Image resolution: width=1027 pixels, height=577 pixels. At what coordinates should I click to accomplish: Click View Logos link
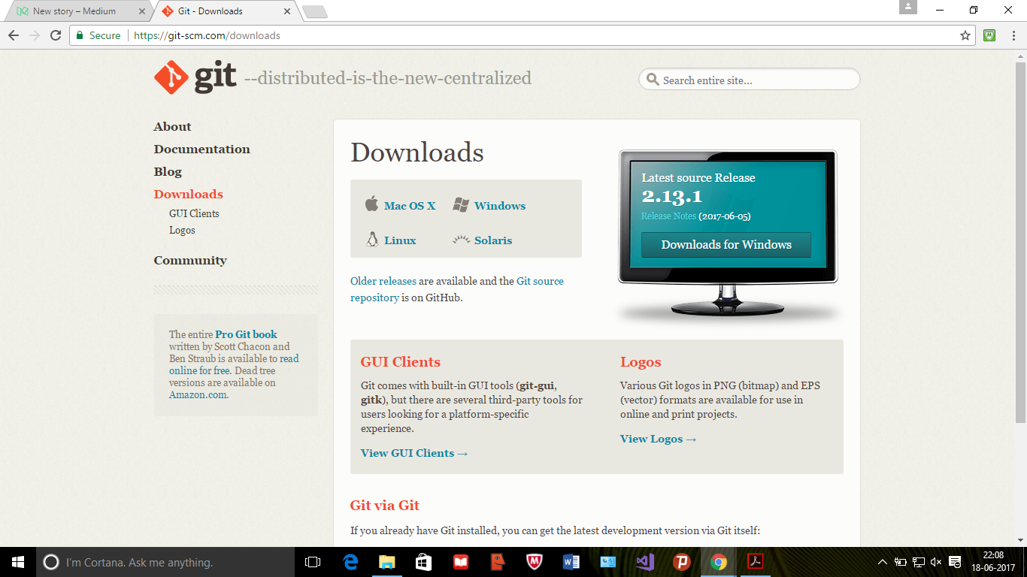tap(659, 439)
